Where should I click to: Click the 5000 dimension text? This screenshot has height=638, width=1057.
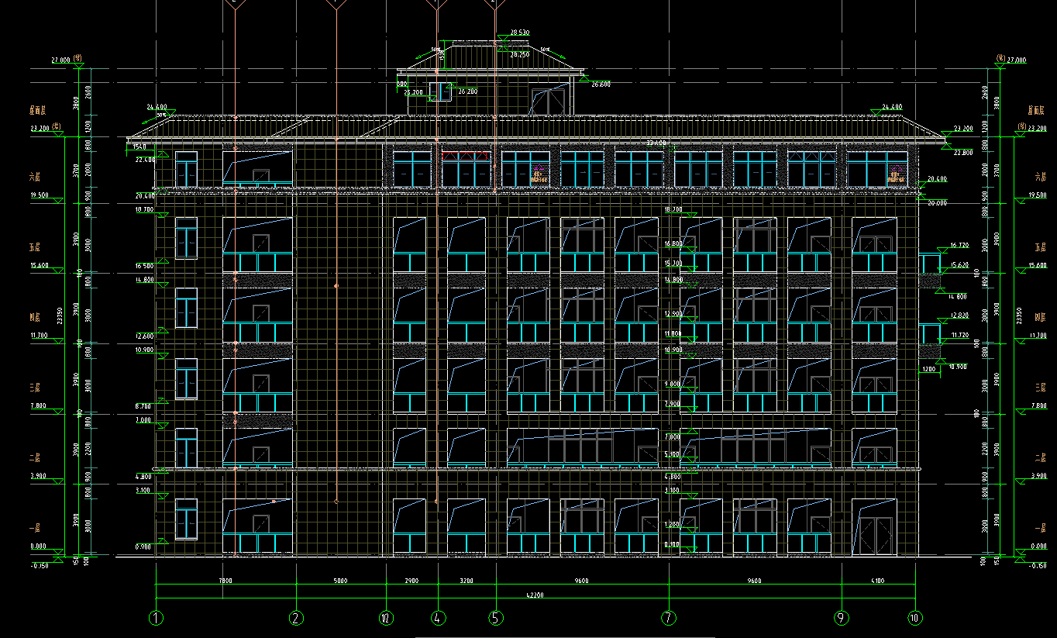tap(340, 580)
